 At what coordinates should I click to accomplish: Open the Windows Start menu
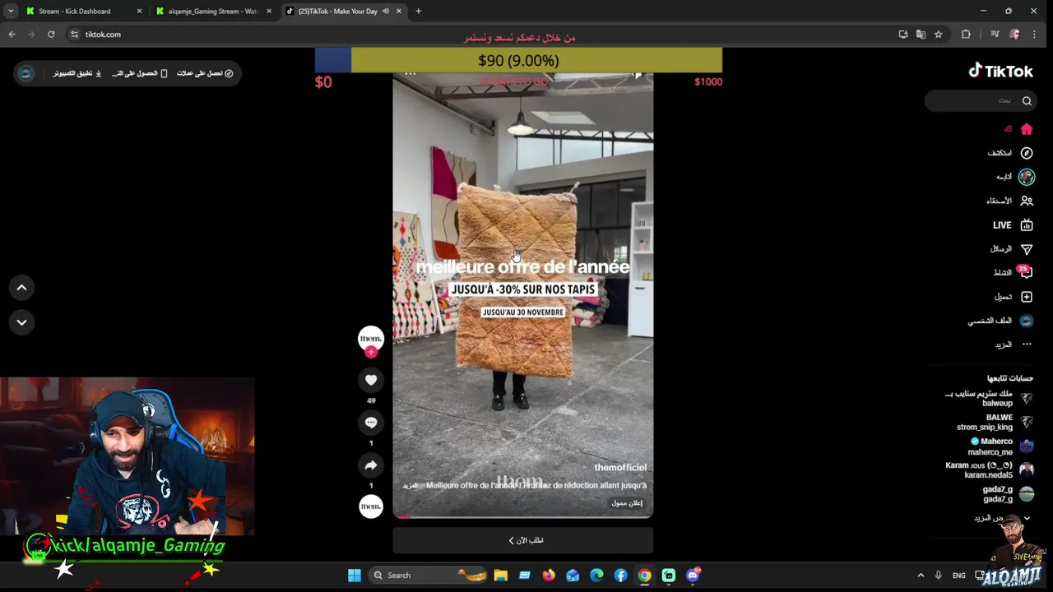pyautogui.click(x=355, y=576)
